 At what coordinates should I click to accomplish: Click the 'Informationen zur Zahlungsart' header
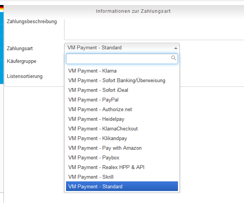pos(133,11)
